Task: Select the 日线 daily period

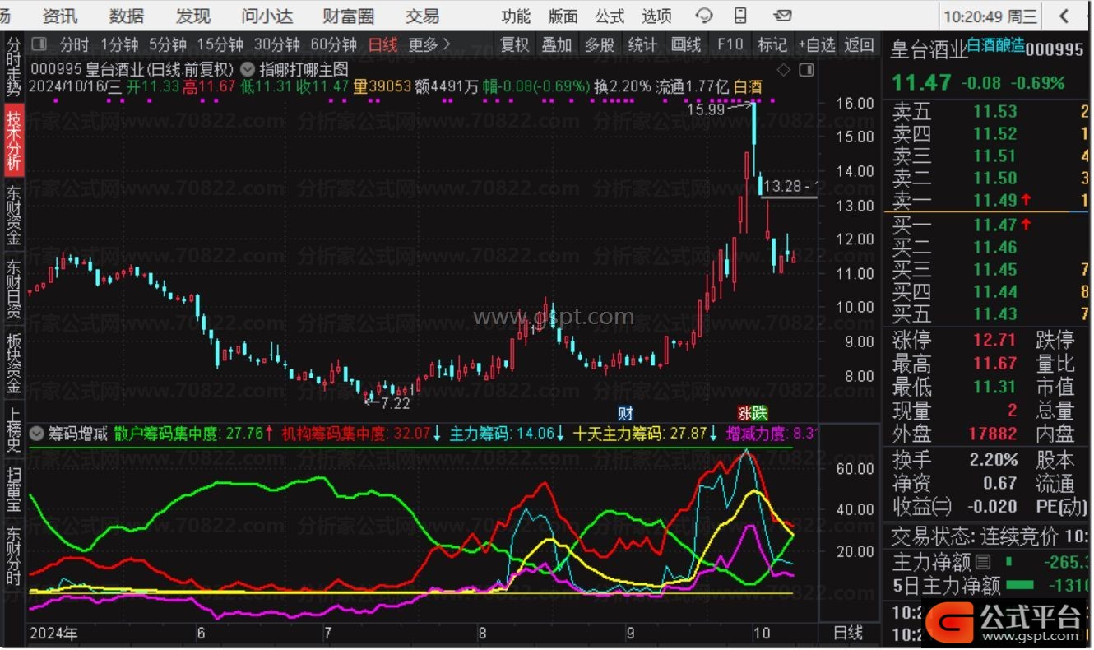Action: coord(382,44)
